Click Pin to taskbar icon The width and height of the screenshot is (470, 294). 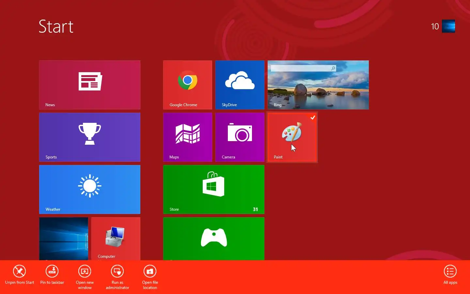click(52, 271)
